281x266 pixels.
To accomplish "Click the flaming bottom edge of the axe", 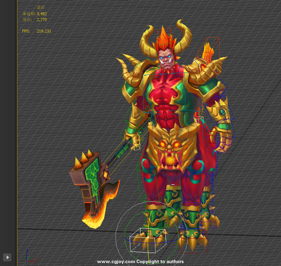I will tap(95, 218).
